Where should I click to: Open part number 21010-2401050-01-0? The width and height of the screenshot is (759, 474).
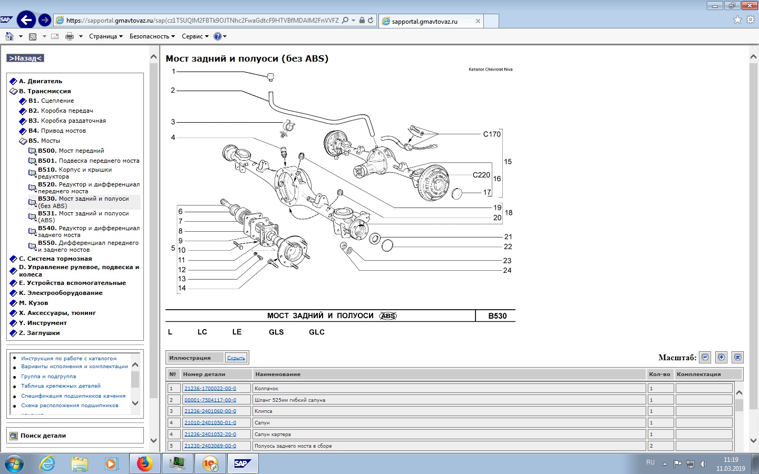(210, 422)
